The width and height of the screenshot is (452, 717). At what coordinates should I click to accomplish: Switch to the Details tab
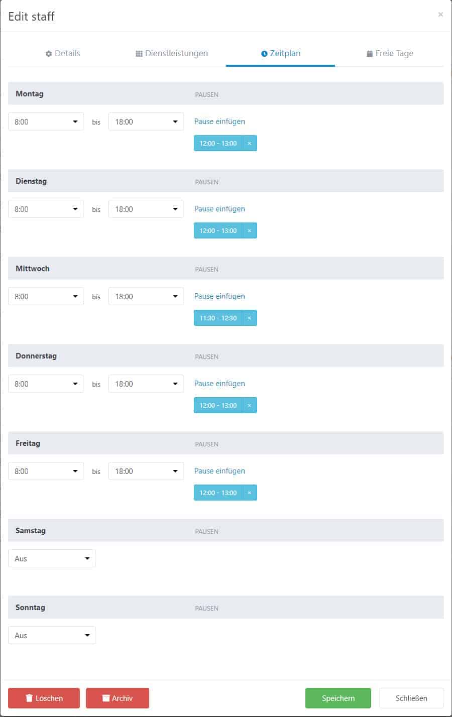(63, 53)
